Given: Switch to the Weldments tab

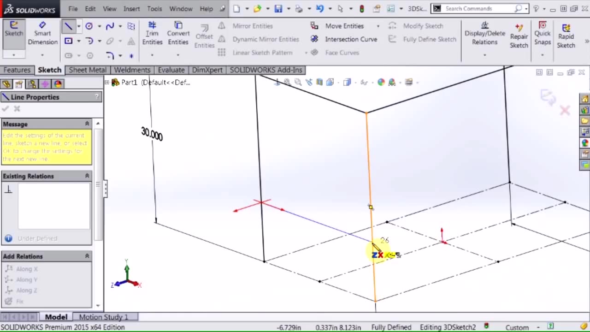Looking at the screenshot, I should click(x=132, y=70).
